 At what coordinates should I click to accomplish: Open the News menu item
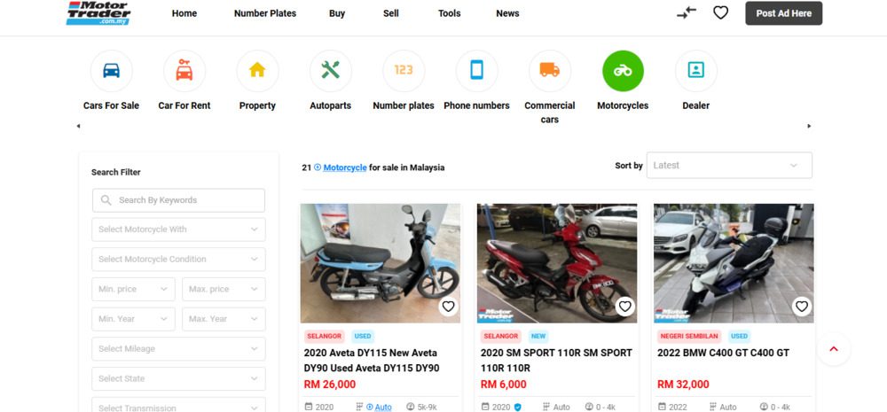click(x=507, y=13)
